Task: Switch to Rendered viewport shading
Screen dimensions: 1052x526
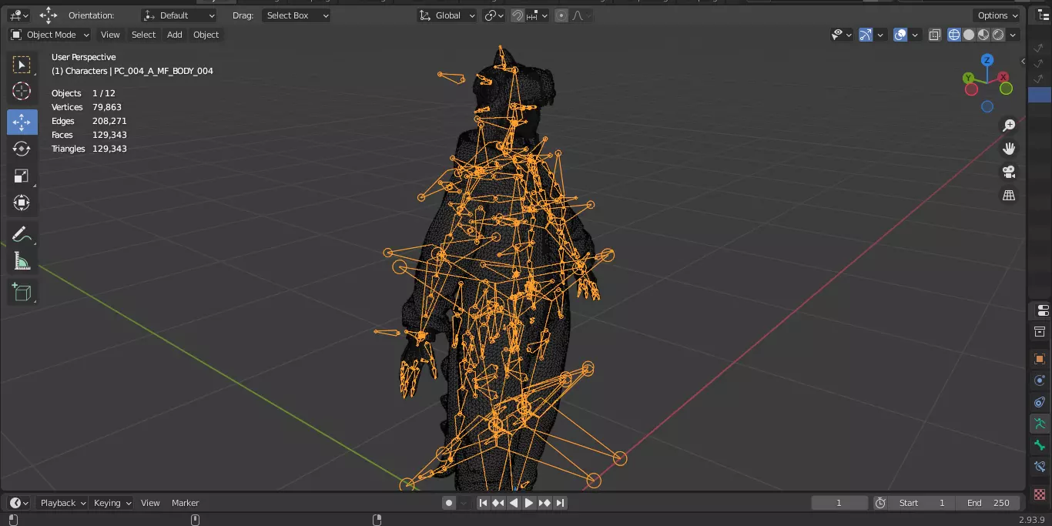Action: 998,35
